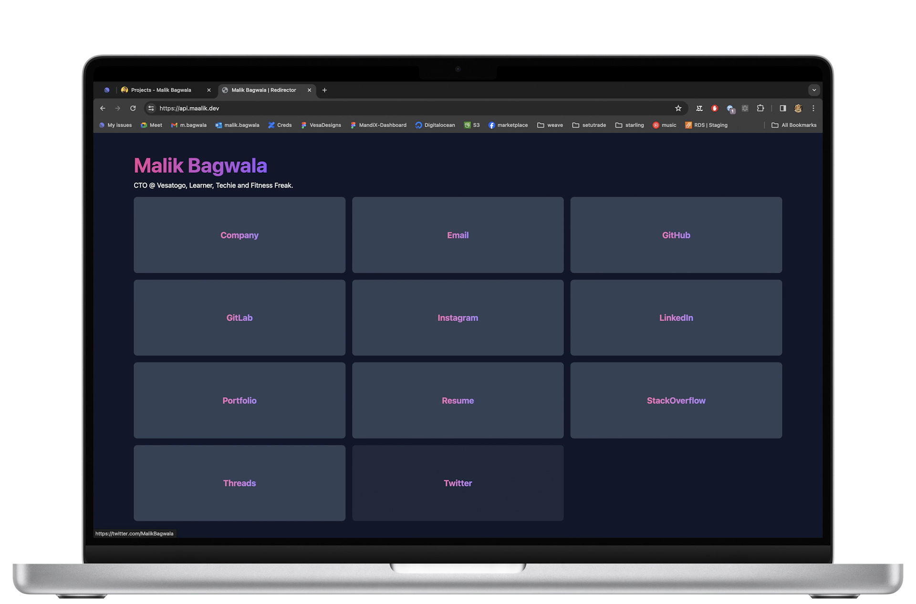Click the LanguageTool LT extension icon

[699, 108]
